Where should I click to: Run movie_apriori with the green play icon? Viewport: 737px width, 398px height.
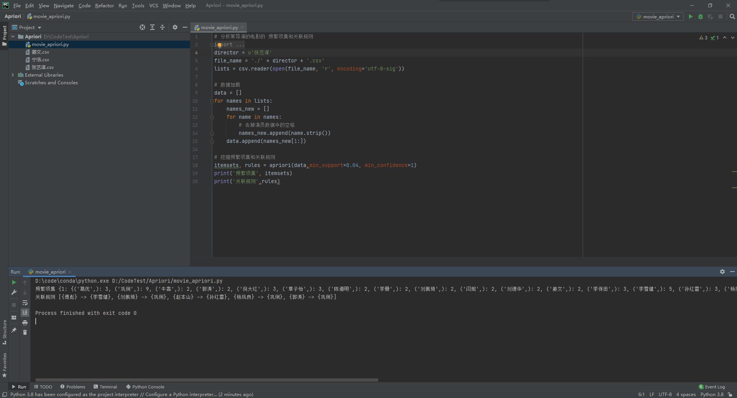click(691, 16)
